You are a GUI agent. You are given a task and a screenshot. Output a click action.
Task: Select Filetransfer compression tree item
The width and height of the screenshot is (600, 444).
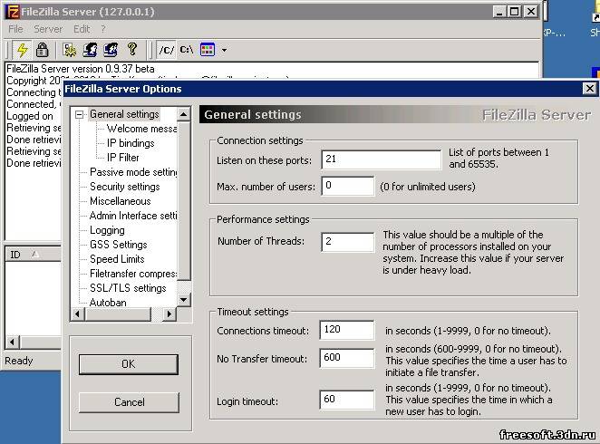click(133, 274)
